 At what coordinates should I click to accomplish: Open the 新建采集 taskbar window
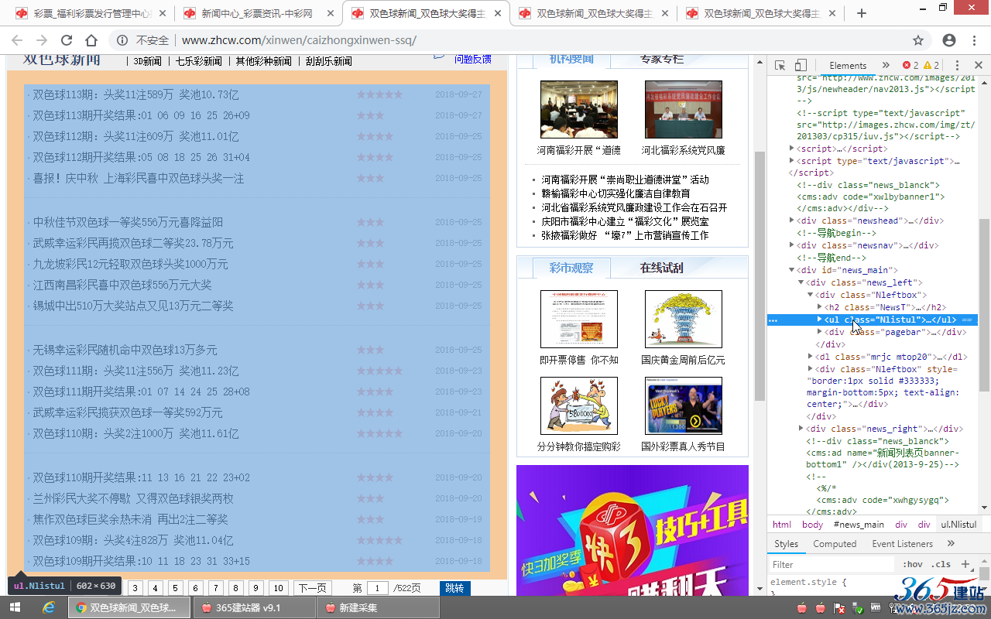point(379,607)
